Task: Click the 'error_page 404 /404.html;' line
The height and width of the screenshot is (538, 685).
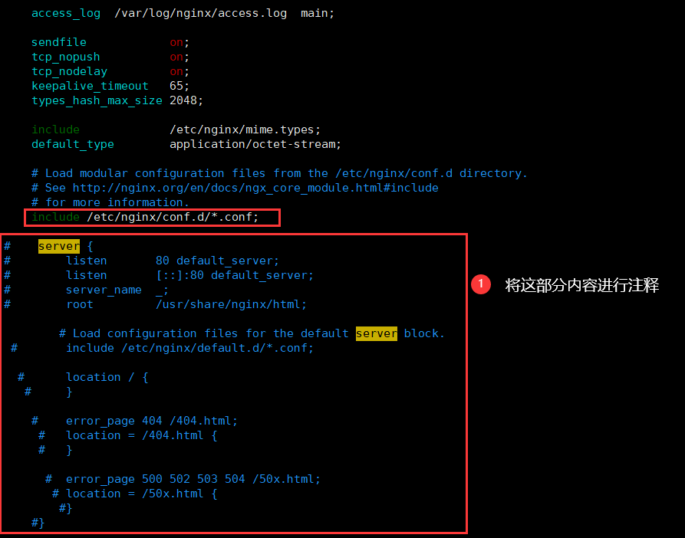Action: point(152,421)
